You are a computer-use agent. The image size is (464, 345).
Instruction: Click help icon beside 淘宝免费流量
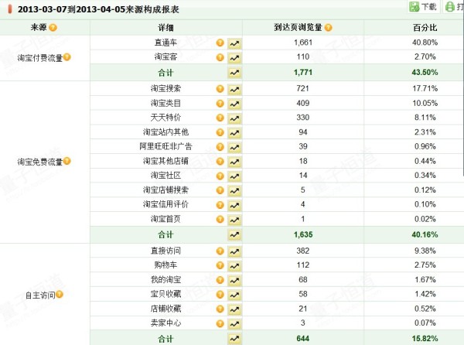(67, 161)
